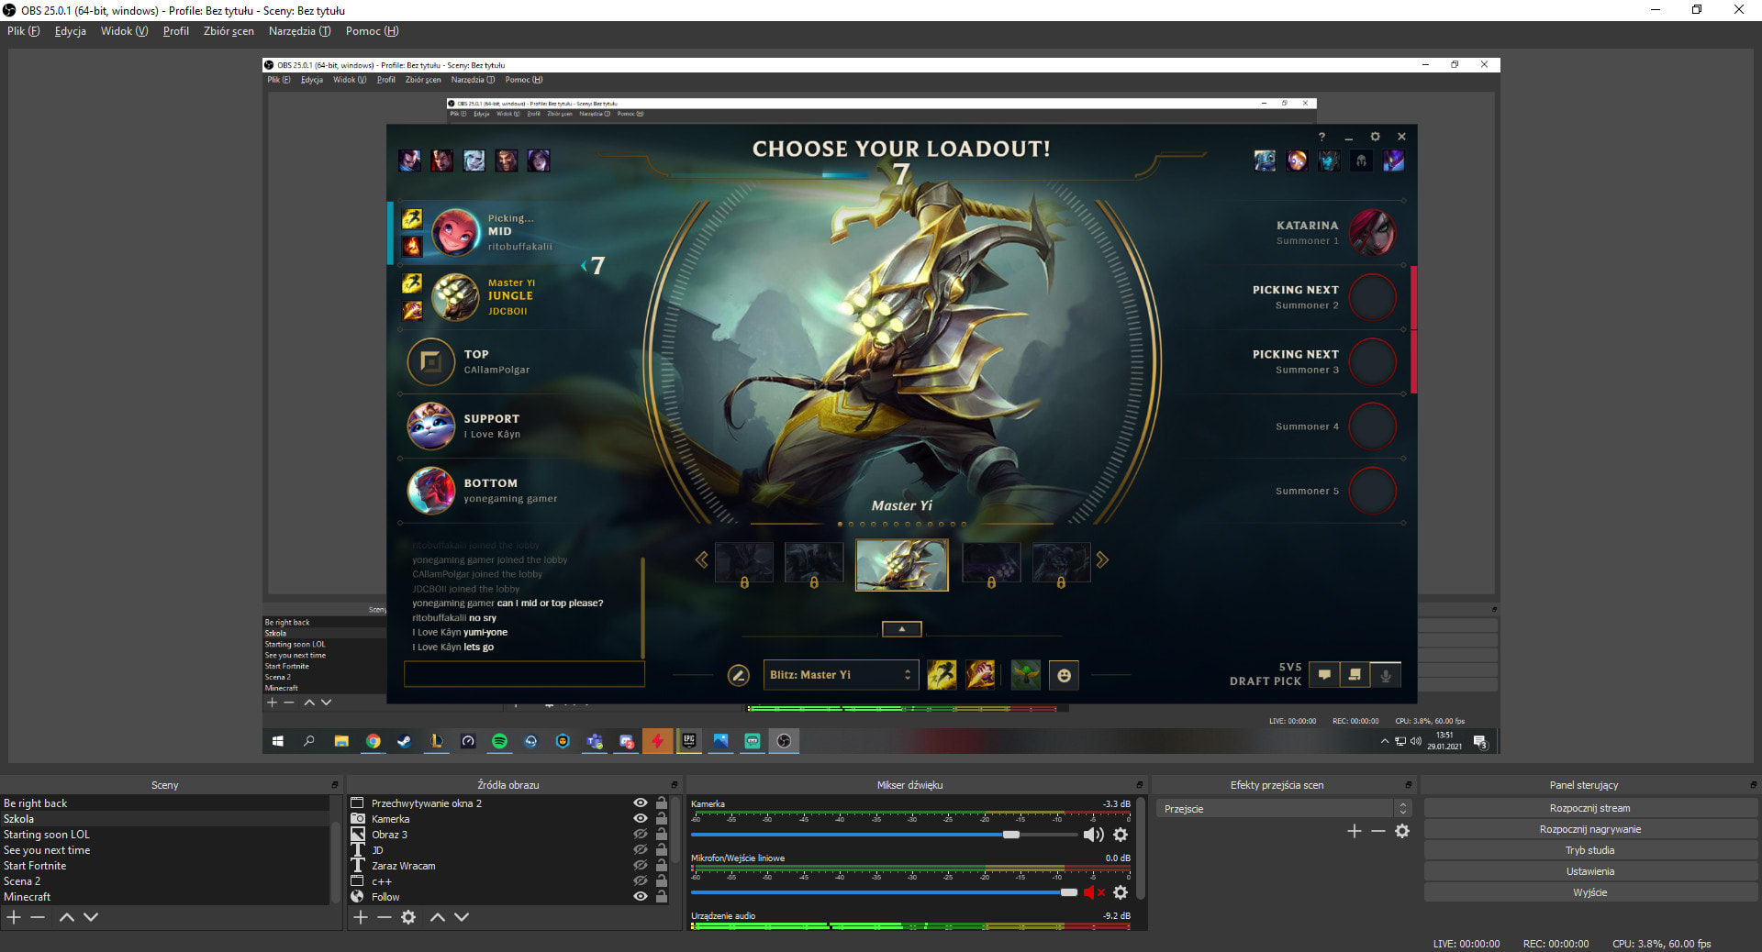
Task: Open the Przejście transition dropdown
Action: click(1283, 809)
